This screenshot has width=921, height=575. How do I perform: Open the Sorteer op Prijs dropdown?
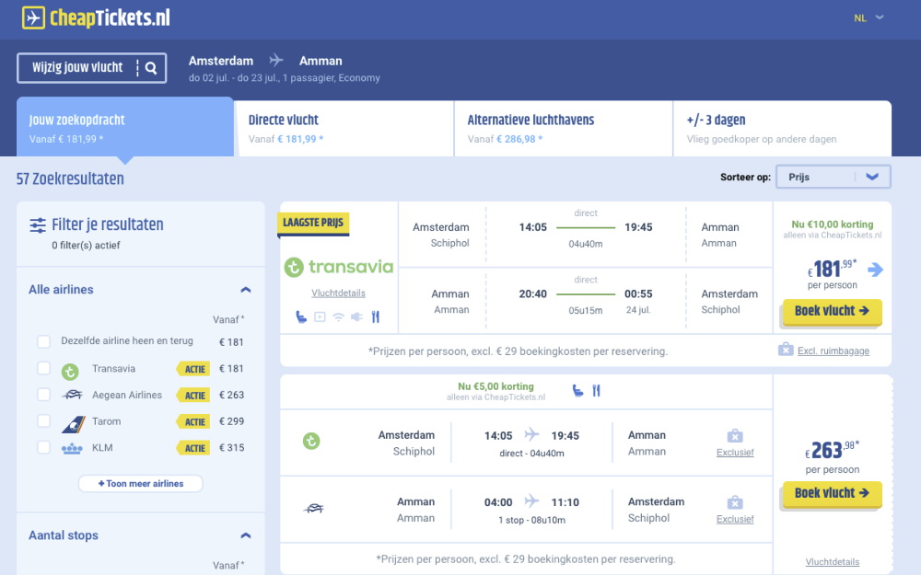click(x=833, y=177)
